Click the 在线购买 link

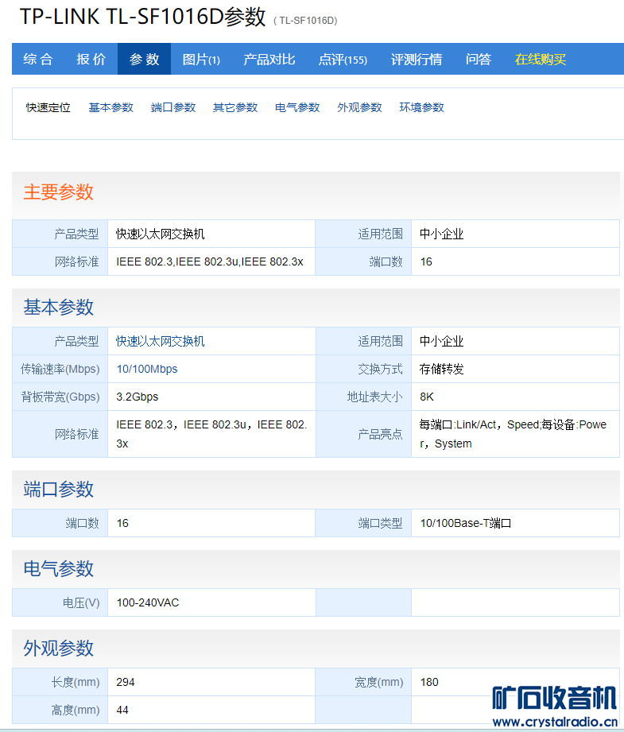(541, 60)
